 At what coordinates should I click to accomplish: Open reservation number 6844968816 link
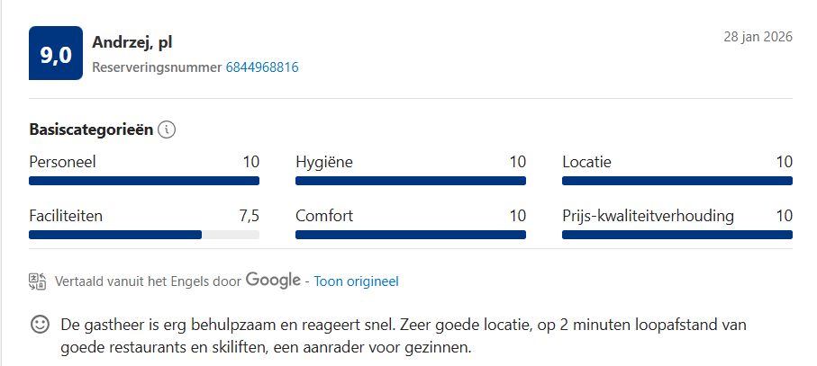point(262,67)
